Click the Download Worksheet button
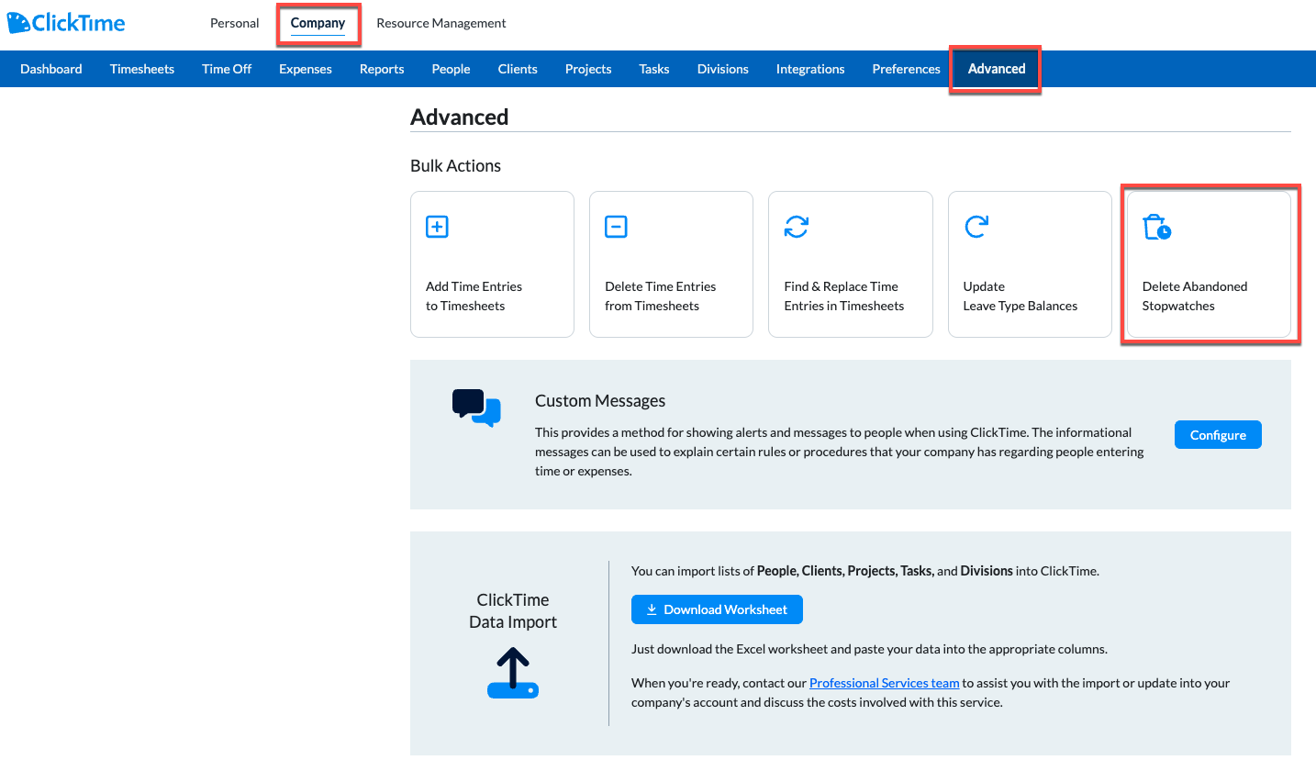Screen dimensions: 1316x771 point(717,609)
